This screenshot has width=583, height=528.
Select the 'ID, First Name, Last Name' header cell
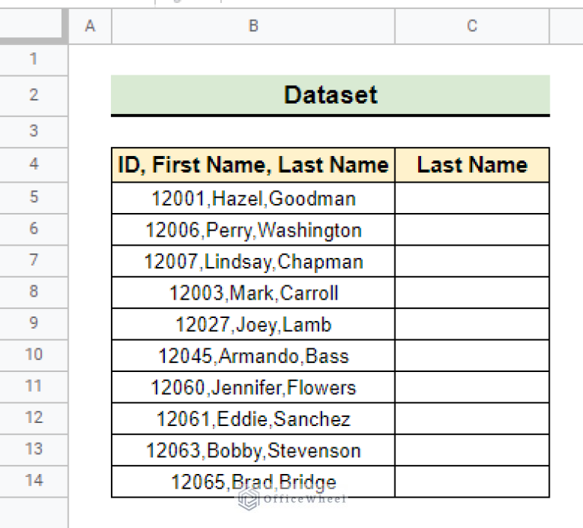click(253, 165)
